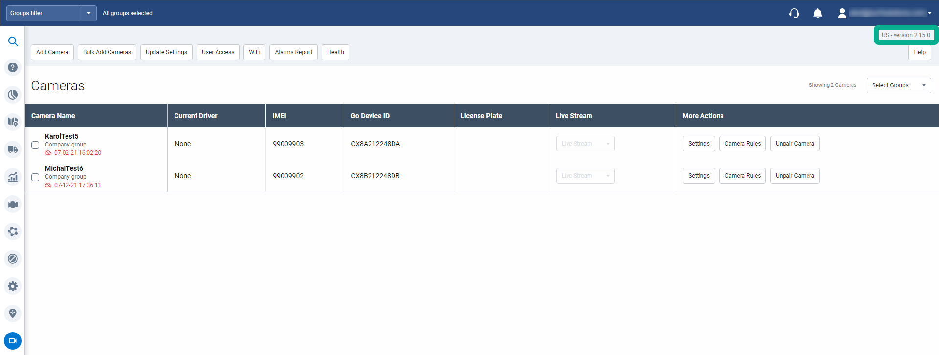
Task: Expand the Groups filter dropdown arrow
Action: (88, 13)
